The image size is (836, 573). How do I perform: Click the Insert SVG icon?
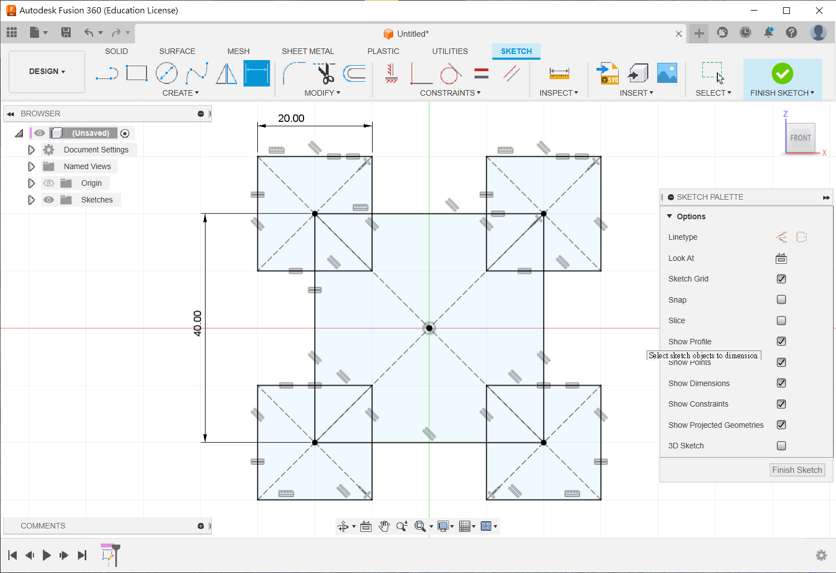click(608, 73)
